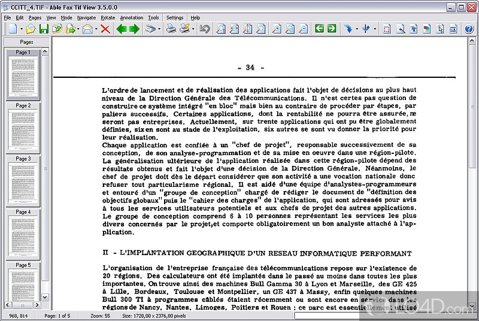Viewport: 479px width, 321px height.
Task: Click thumbnail panel scroll right arrow
Action: [x=37, y=305]
